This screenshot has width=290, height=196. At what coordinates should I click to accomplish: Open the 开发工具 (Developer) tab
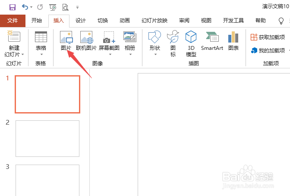(x=233, y=21)
